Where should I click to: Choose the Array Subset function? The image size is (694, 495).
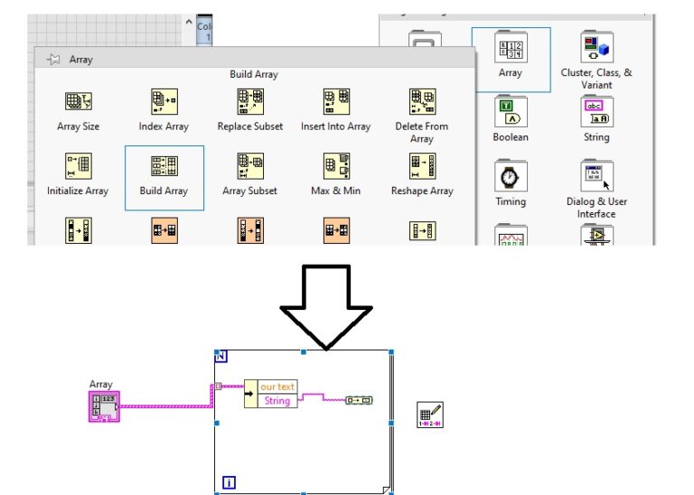point(249,166)
